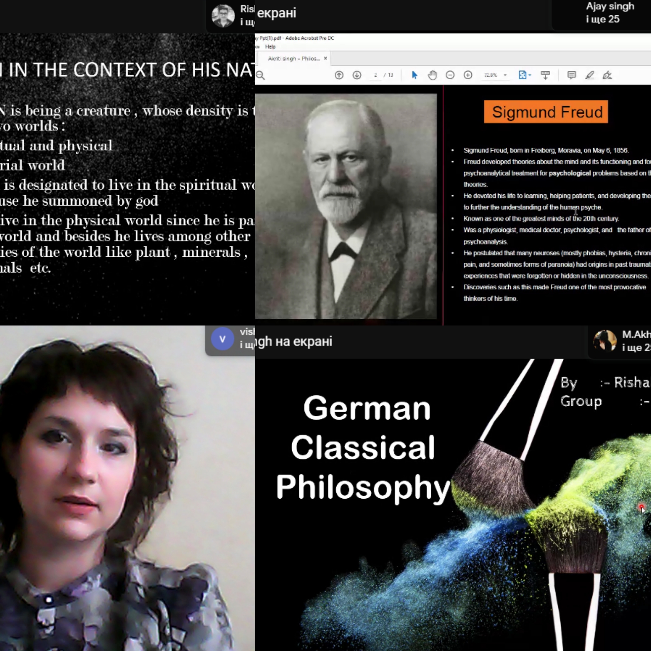Expand the 72.8% zoom level dropdown
Screen dimensions: 651x651
point(505,75)
